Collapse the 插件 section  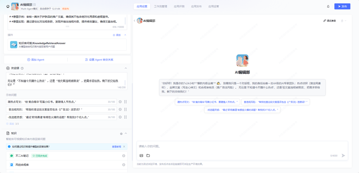tap(125, 35)
